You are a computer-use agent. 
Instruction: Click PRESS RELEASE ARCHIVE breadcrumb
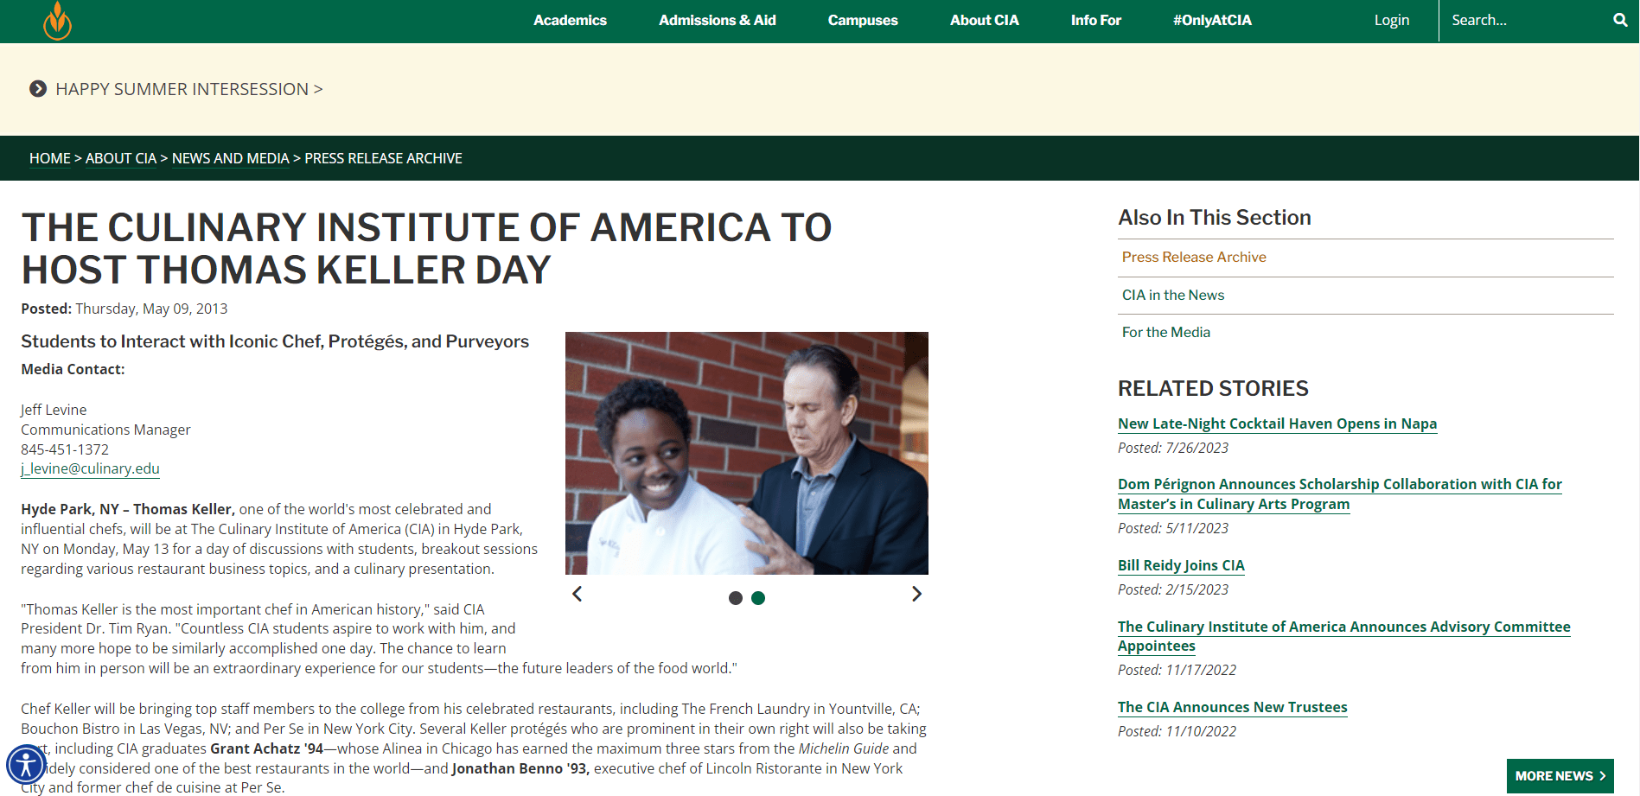(383, 158)
